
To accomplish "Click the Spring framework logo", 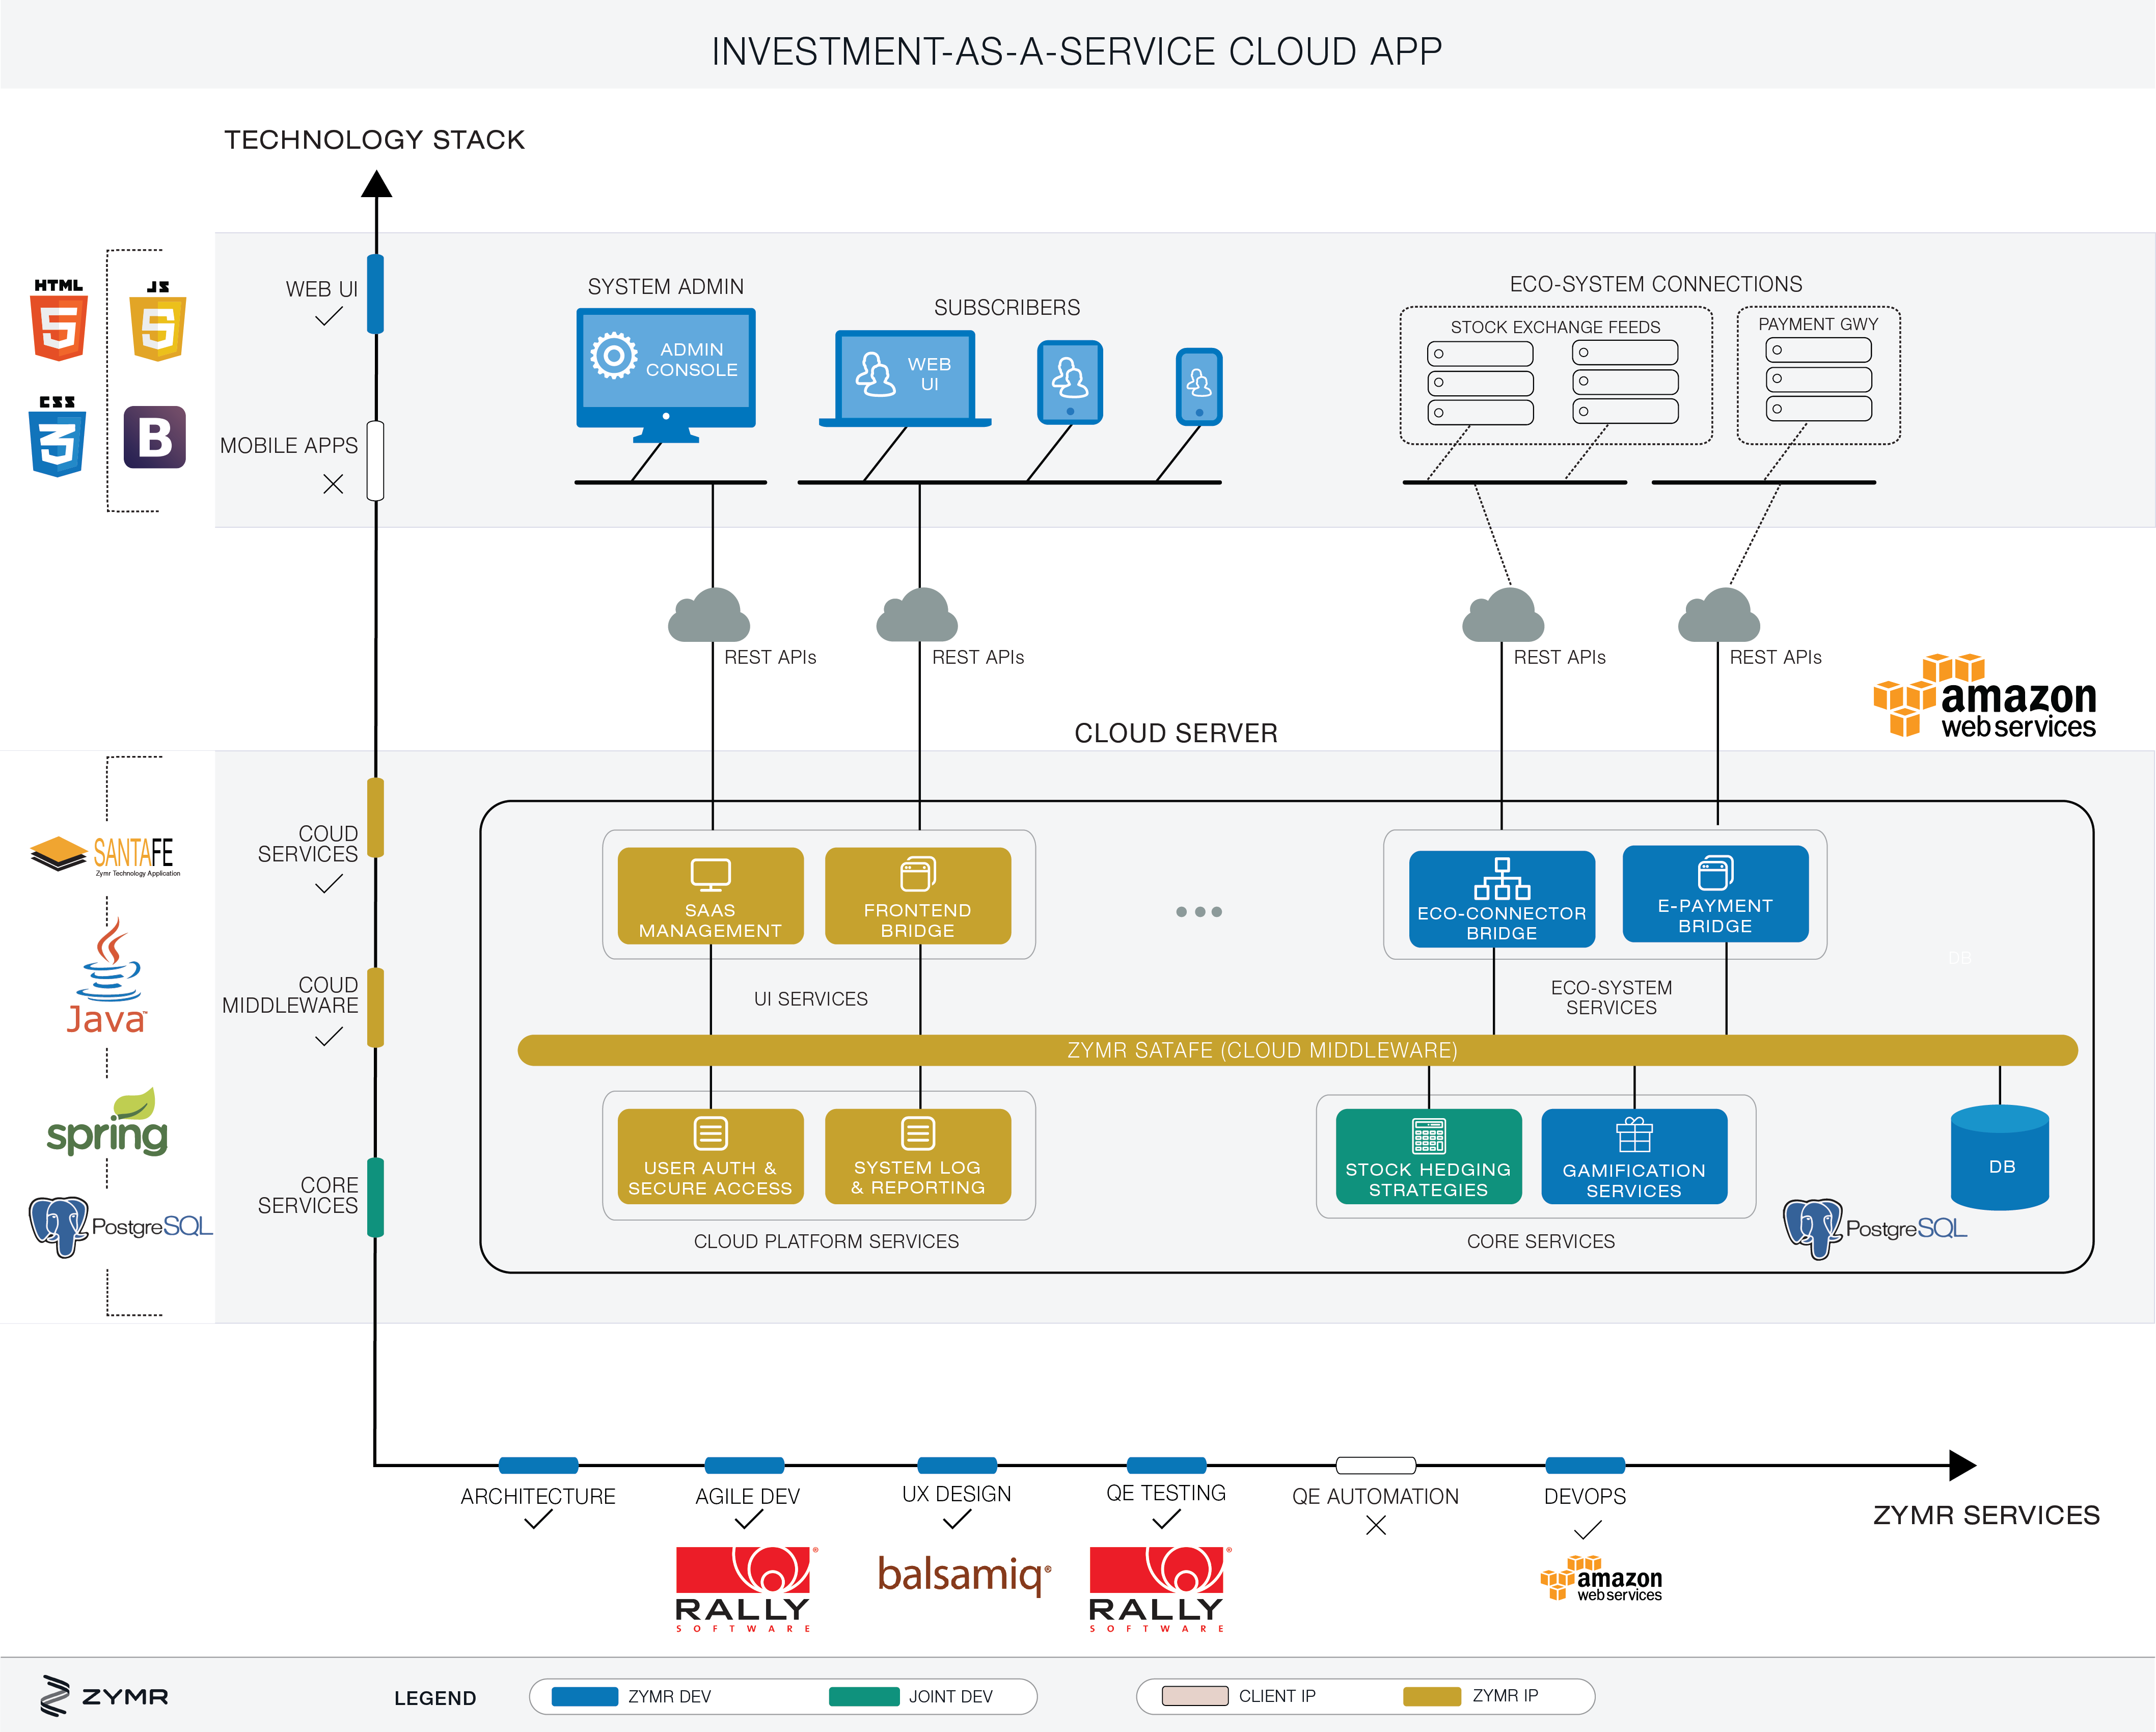I will click(107, 1123).
